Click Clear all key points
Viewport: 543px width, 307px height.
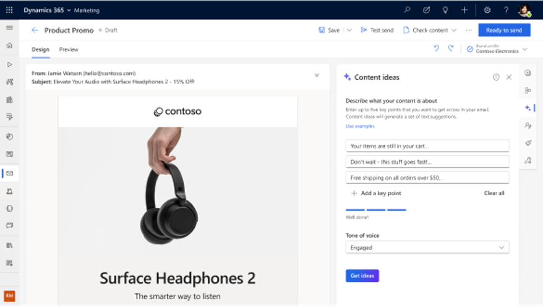click(x=494, y=193)
